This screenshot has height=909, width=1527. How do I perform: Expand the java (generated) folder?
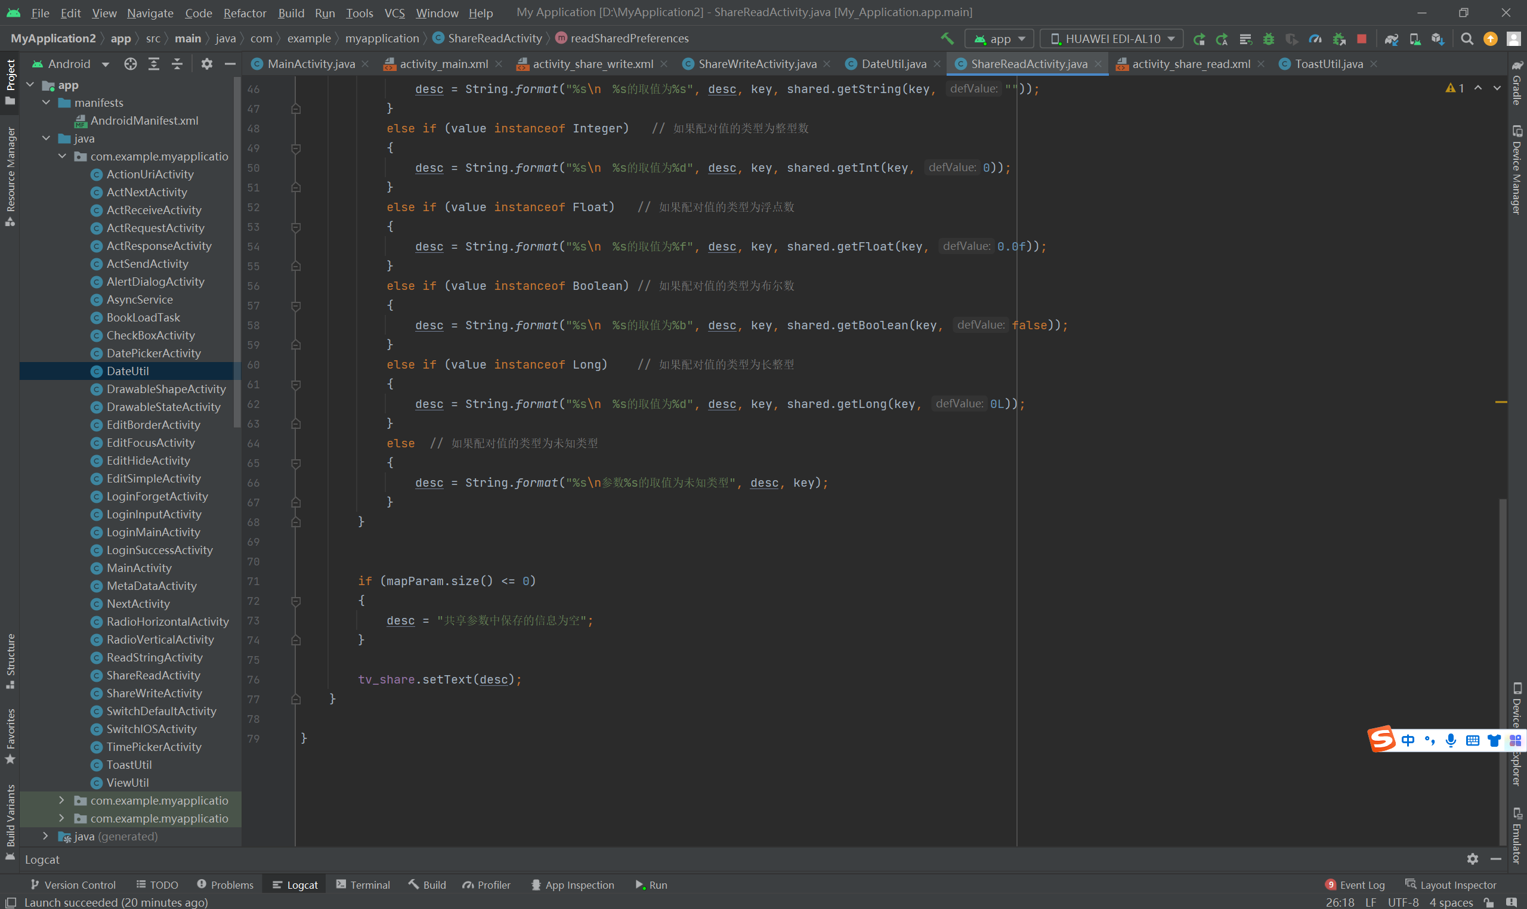pos(45,836)
